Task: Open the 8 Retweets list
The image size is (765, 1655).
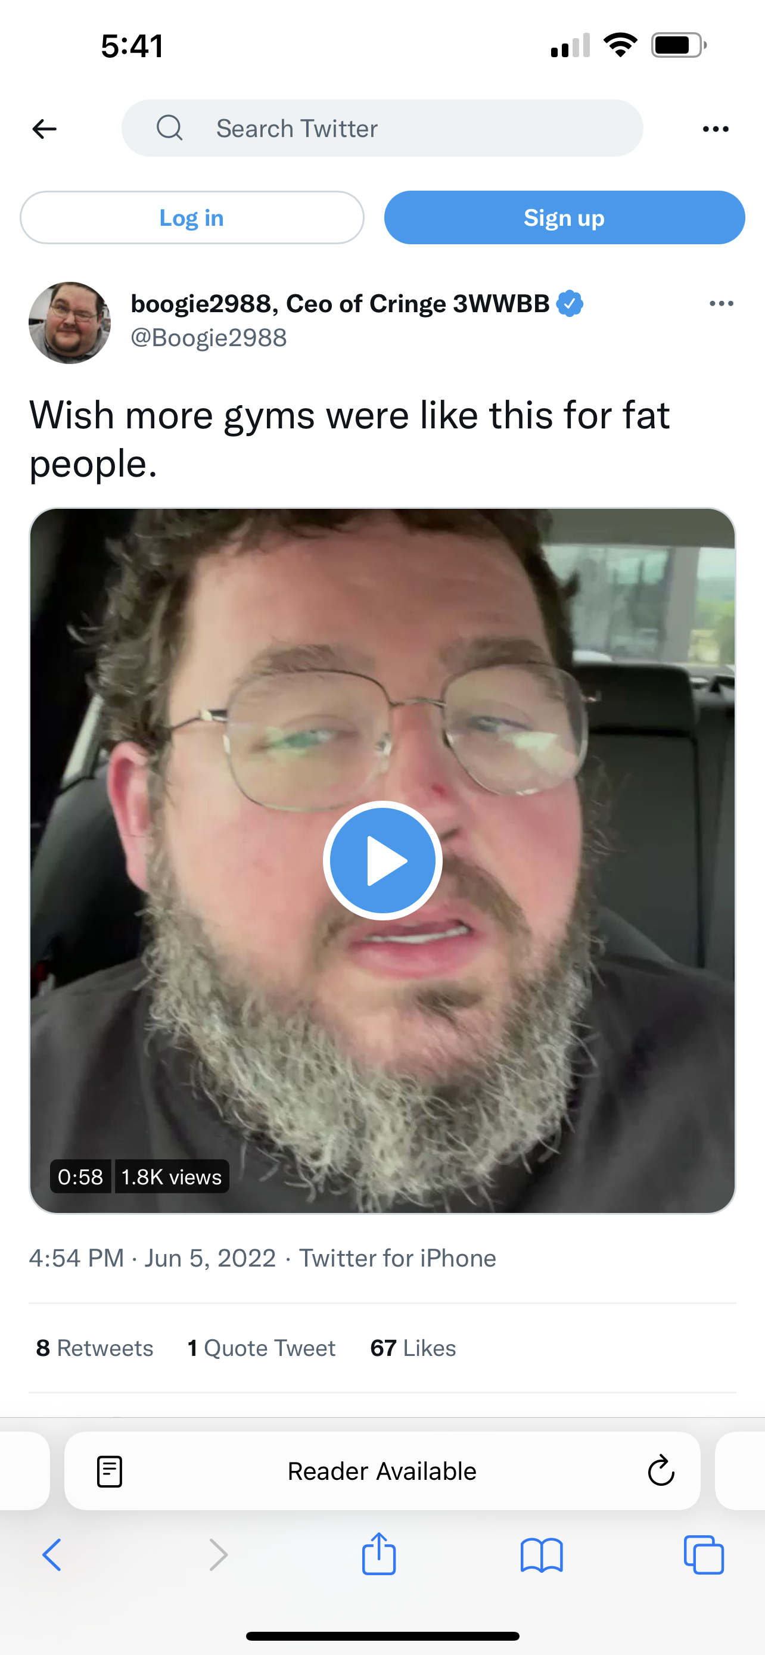Action: click(94, 1348)
